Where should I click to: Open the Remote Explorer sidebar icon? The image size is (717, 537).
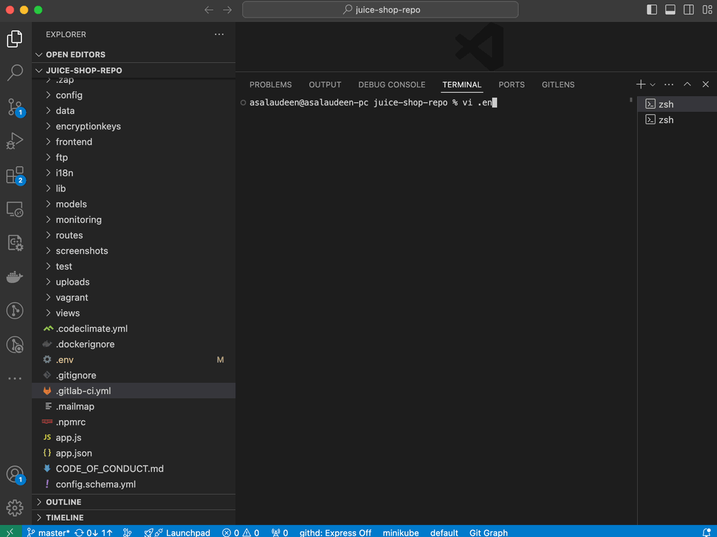click(x=16, y=209)
